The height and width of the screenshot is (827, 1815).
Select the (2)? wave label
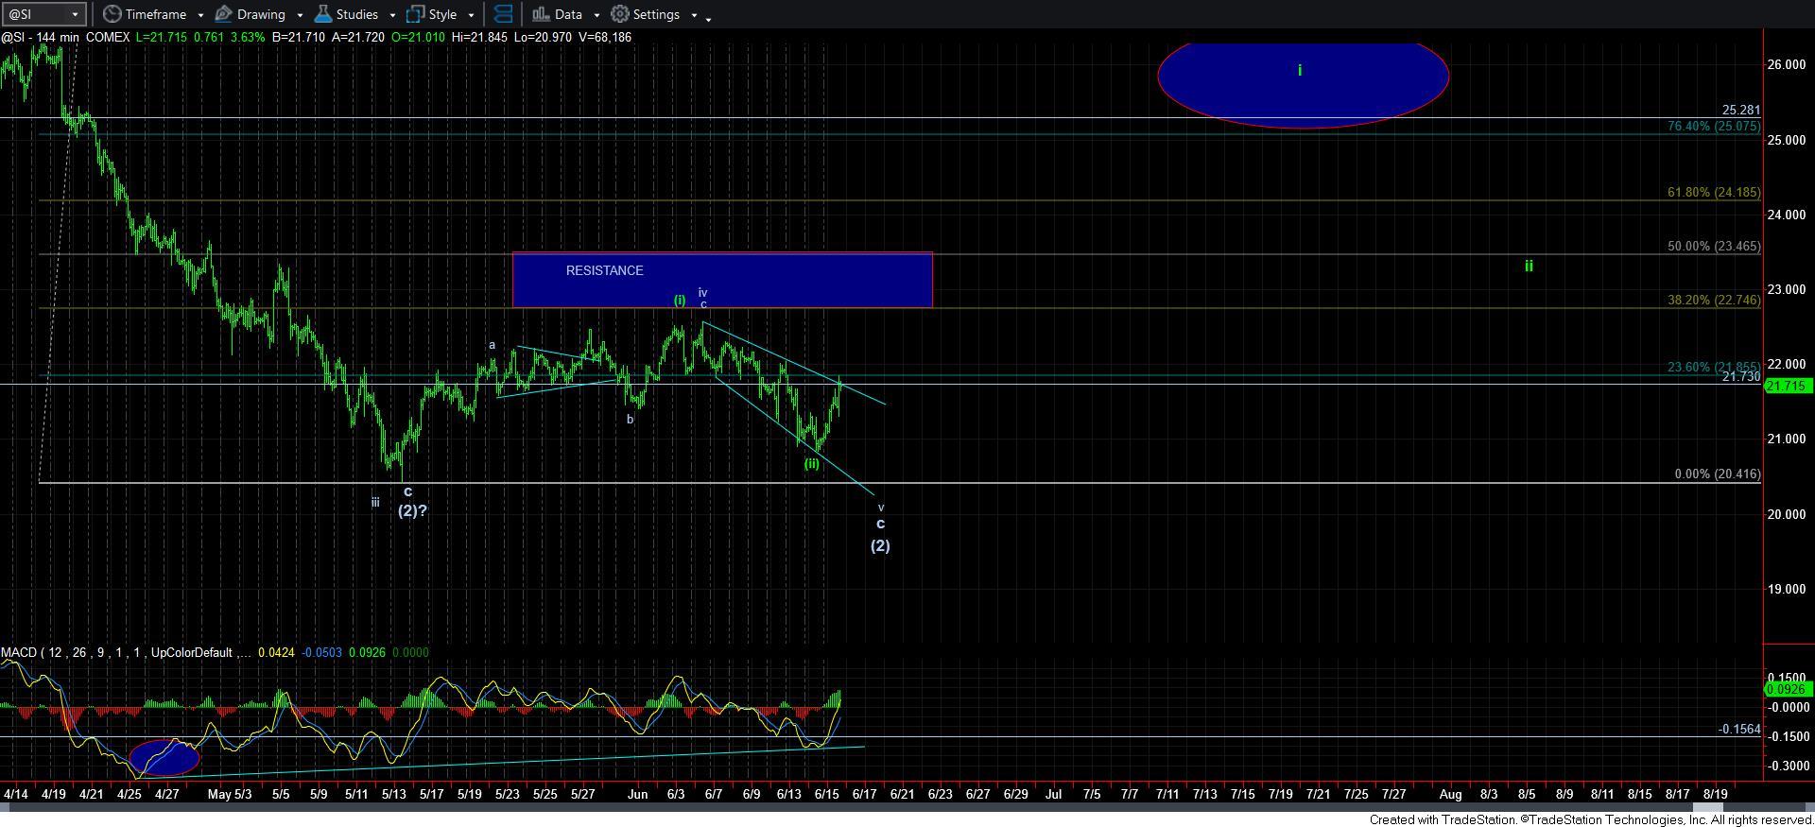[412, 510]
